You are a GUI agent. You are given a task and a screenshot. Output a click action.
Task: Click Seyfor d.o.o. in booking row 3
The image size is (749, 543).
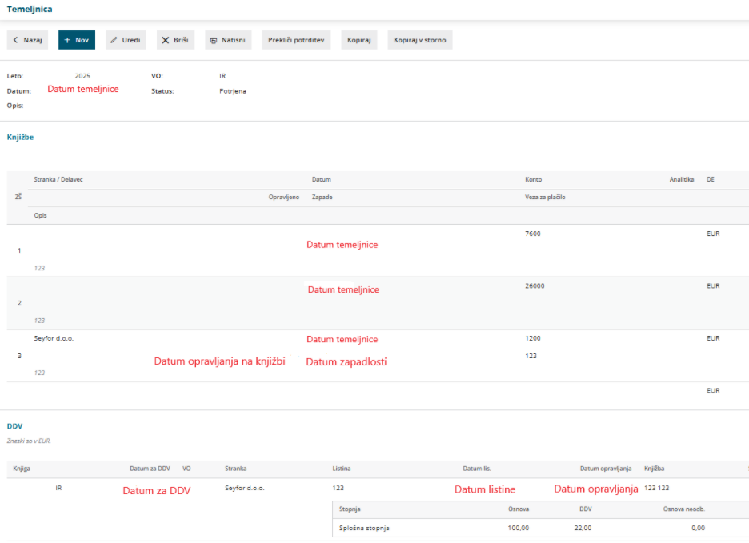click(54, 338)
